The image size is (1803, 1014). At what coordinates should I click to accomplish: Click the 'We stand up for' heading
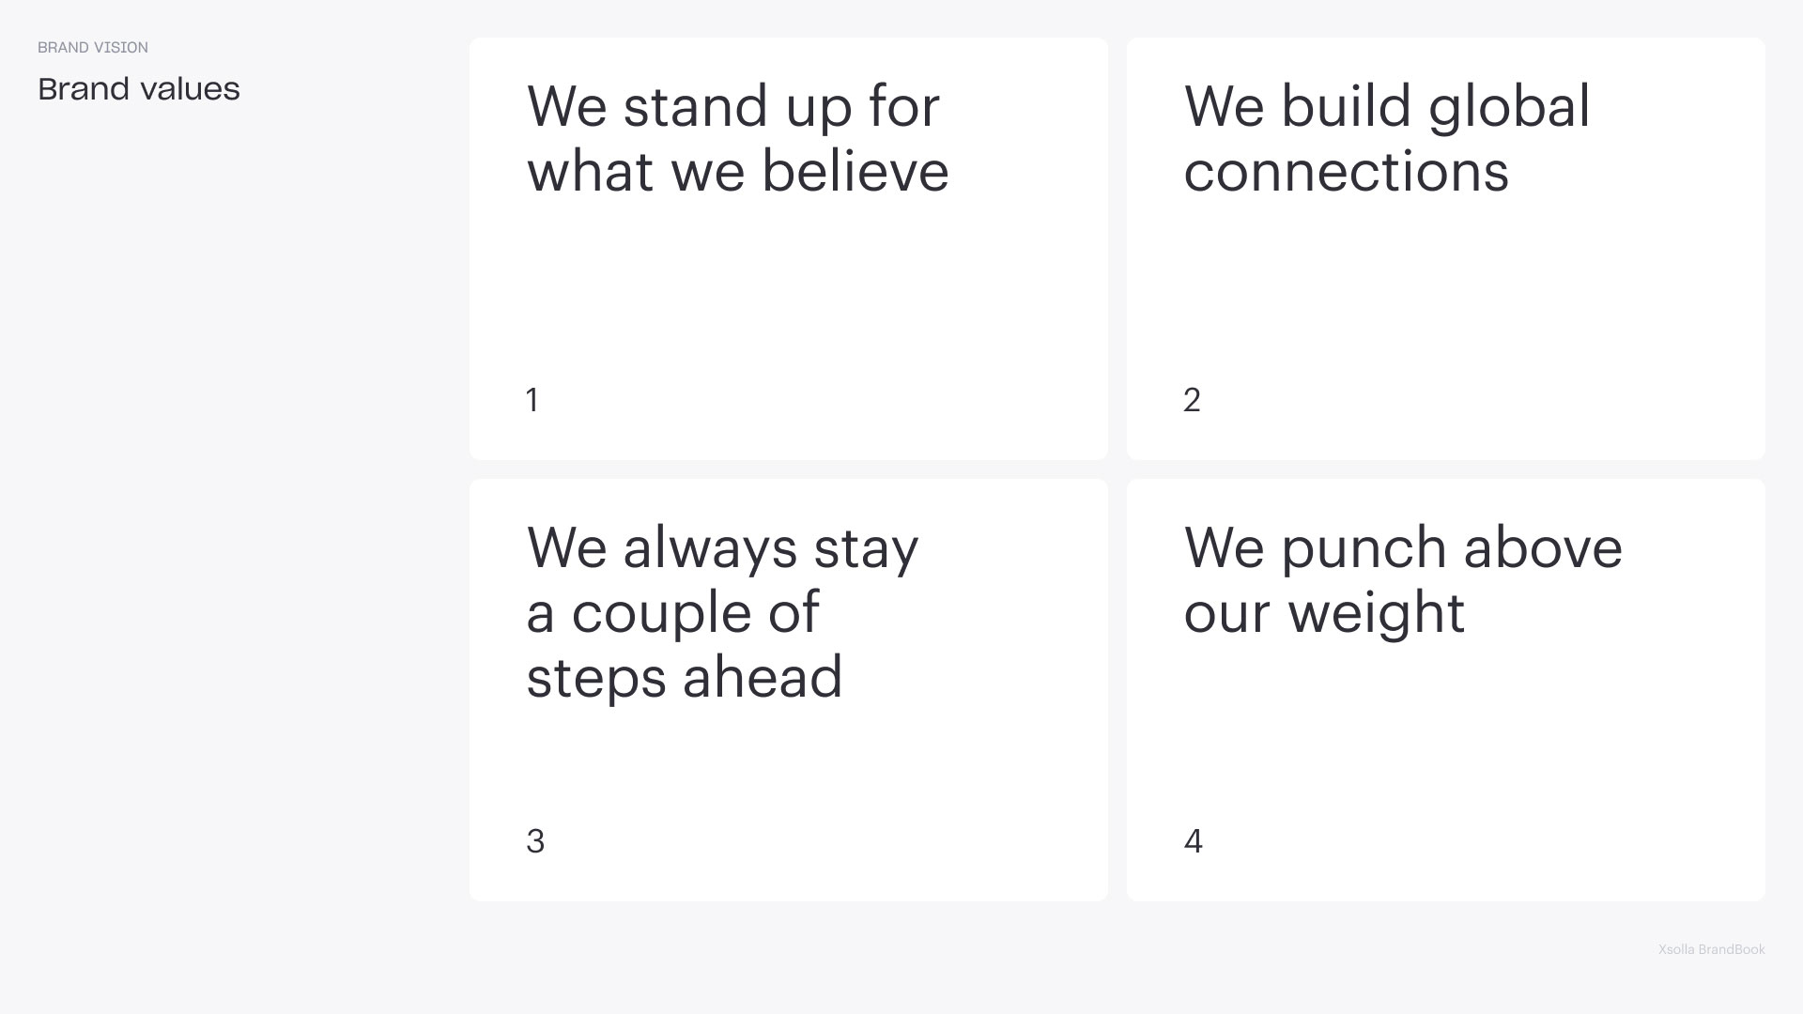point(732,106)
